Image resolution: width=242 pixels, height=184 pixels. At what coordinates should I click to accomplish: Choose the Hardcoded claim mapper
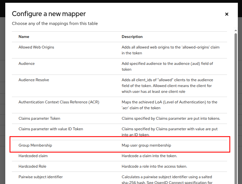tap(33, 156)
